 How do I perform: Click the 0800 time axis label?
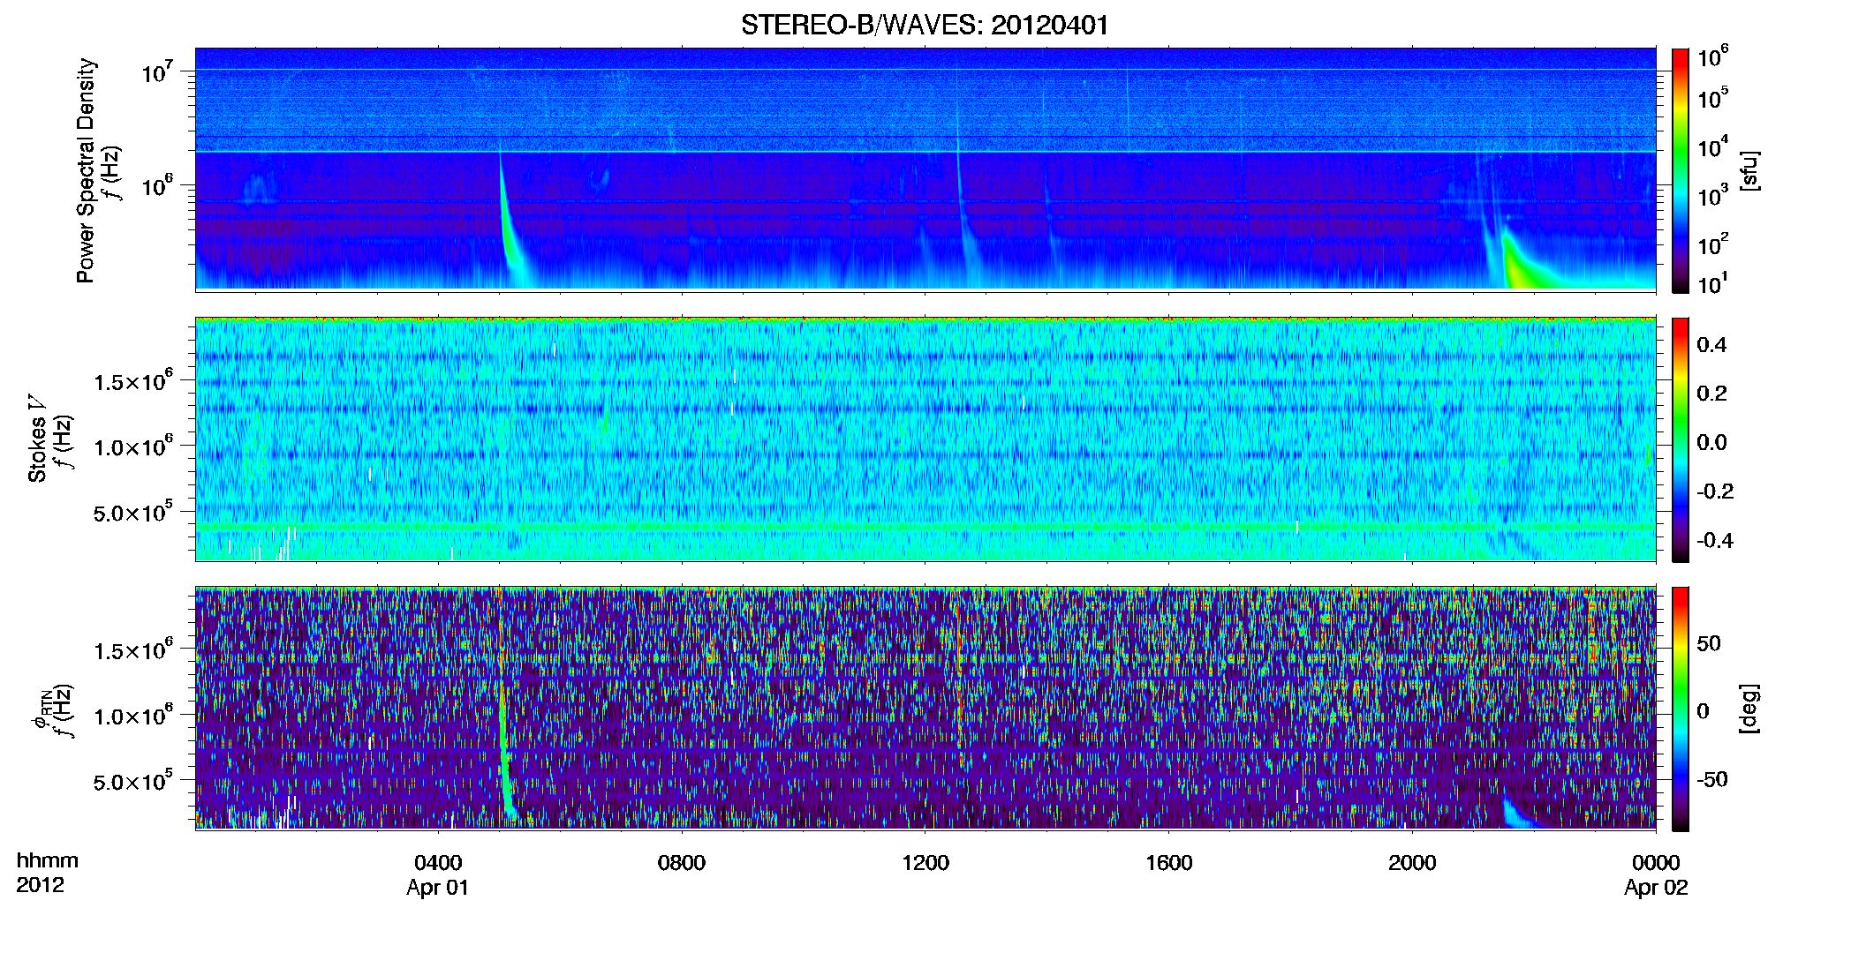(682, 863)
